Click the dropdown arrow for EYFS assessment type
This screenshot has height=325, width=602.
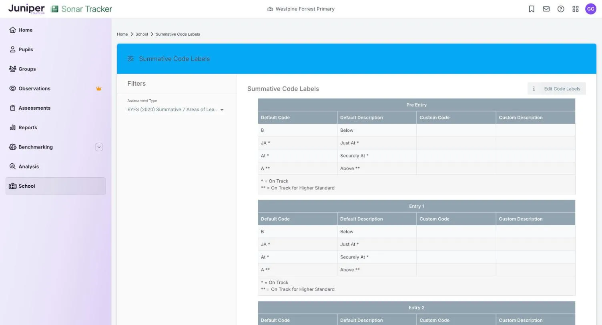tap(222, 110)
